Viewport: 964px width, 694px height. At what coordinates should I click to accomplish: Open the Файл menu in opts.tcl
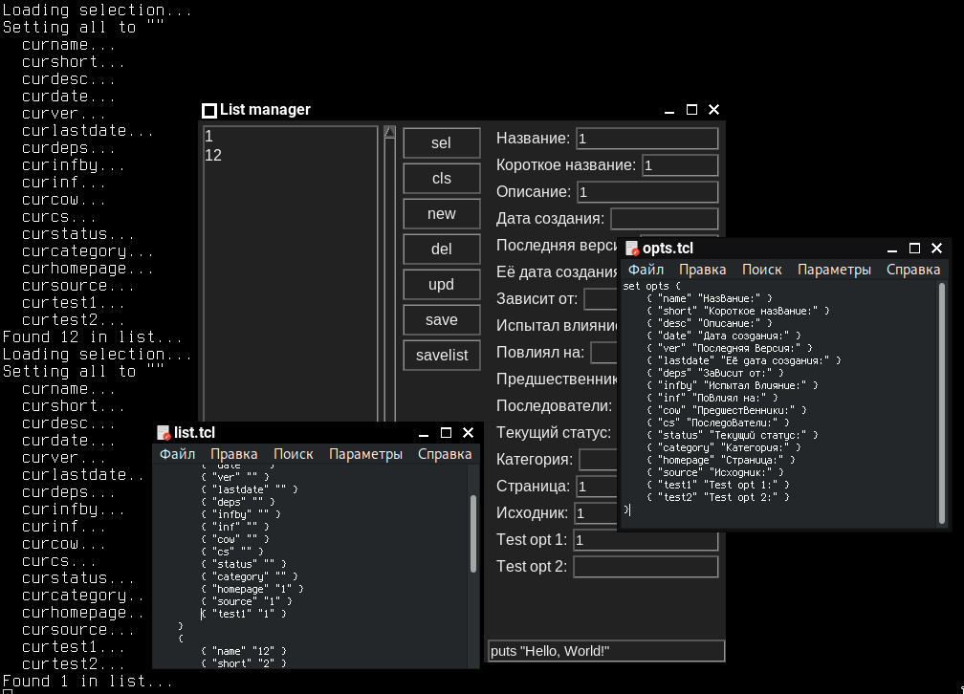point(646,269)
